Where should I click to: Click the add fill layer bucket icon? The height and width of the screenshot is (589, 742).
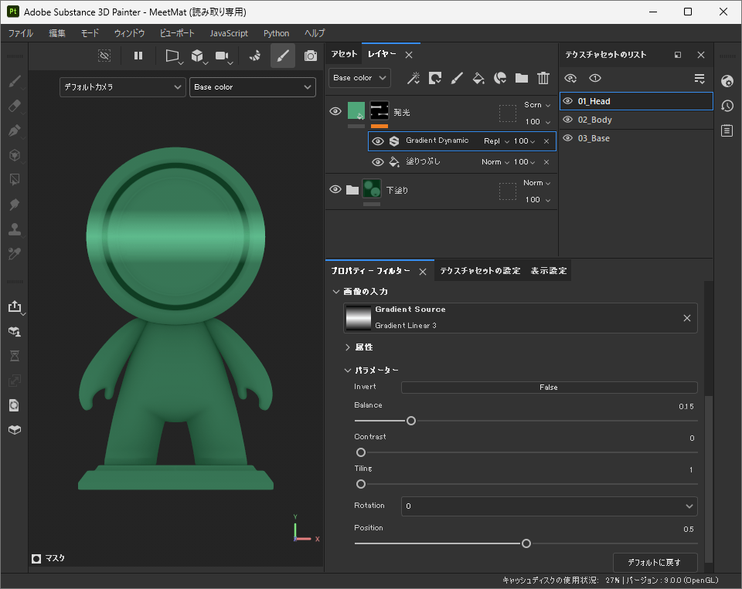tap(478, 78)
